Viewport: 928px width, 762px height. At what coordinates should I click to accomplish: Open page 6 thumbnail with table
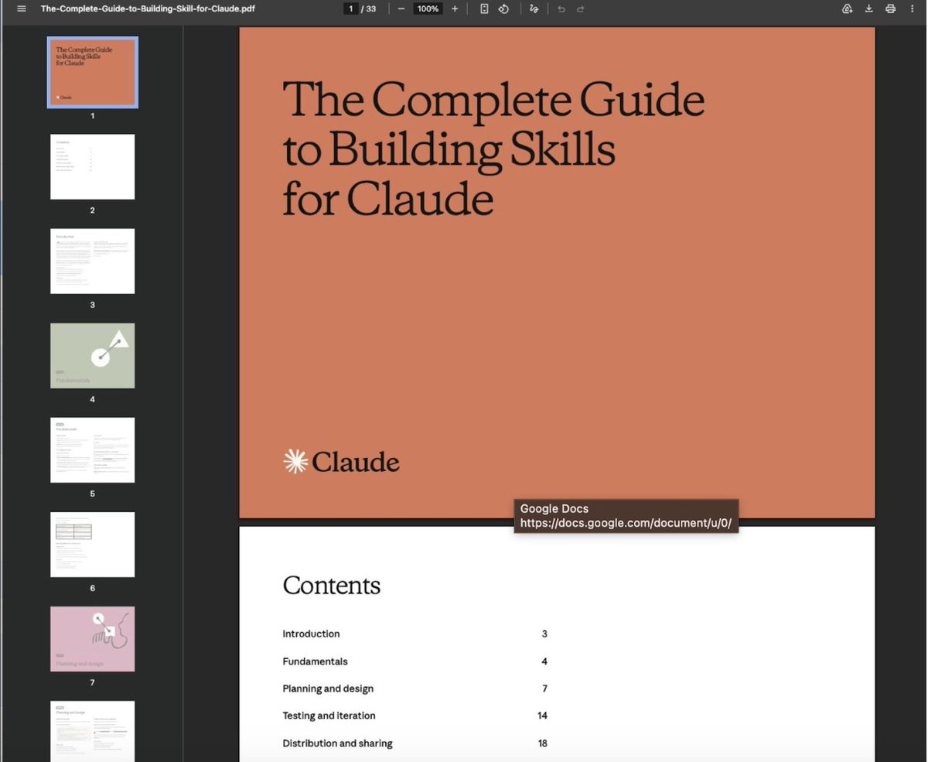pyautogui.click(x=93, y=544)
